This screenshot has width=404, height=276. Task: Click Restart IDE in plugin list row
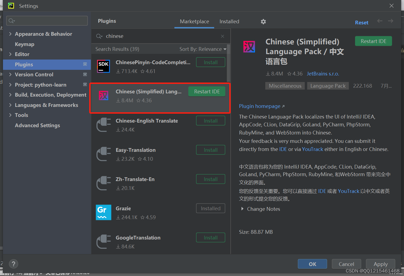[x=207, y=91]
